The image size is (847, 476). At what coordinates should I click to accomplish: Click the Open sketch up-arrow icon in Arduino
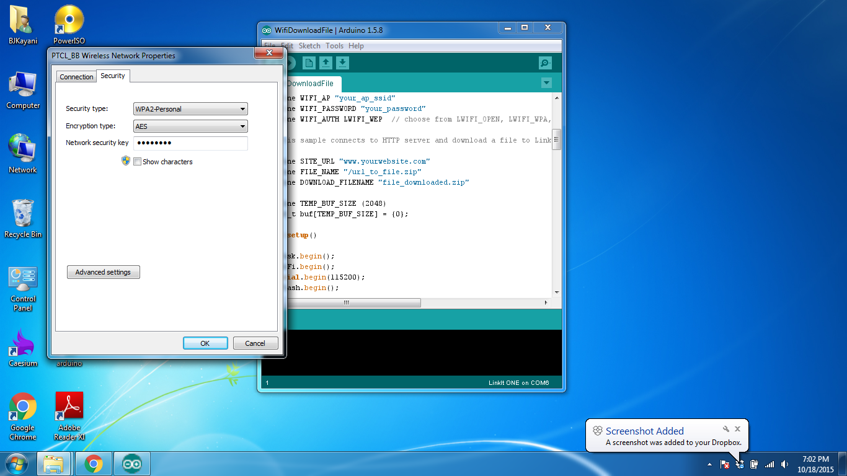coord(326,63)
